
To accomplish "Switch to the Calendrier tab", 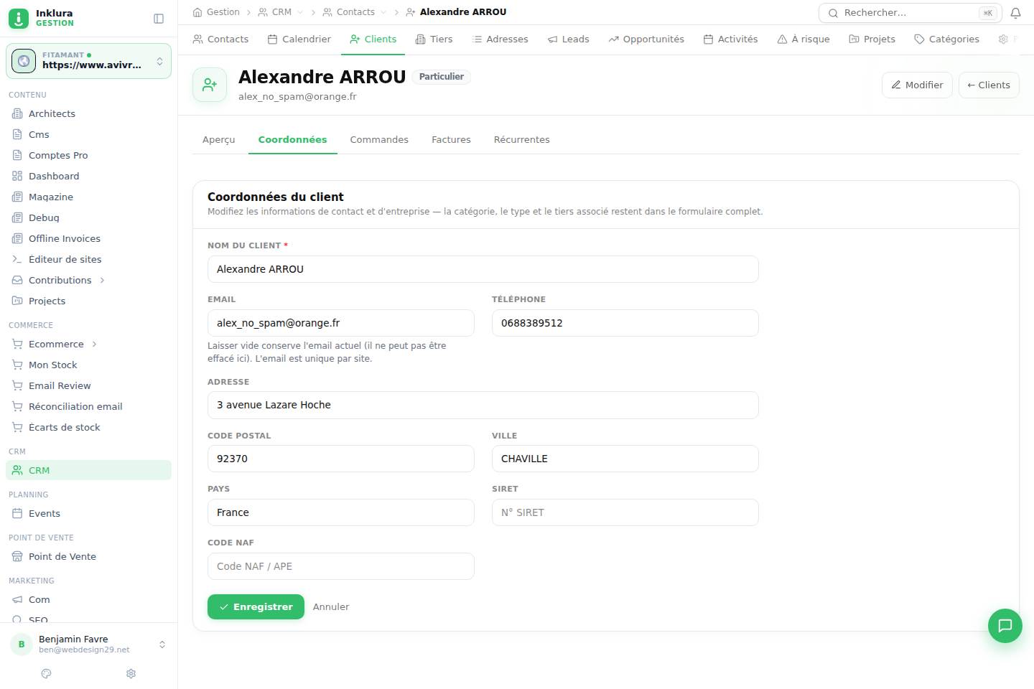I will point(299,39).
